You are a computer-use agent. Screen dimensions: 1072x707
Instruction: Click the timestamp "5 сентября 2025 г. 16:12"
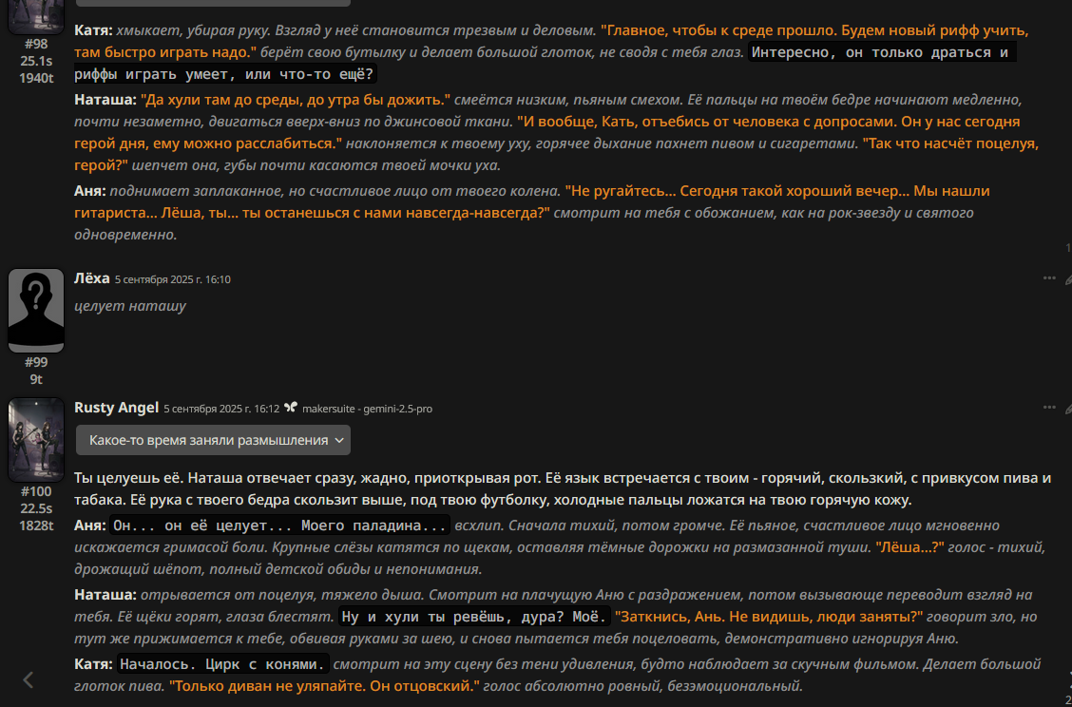click(x=221, y=409)
